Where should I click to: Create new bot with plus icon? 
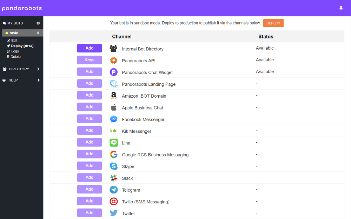38,23
